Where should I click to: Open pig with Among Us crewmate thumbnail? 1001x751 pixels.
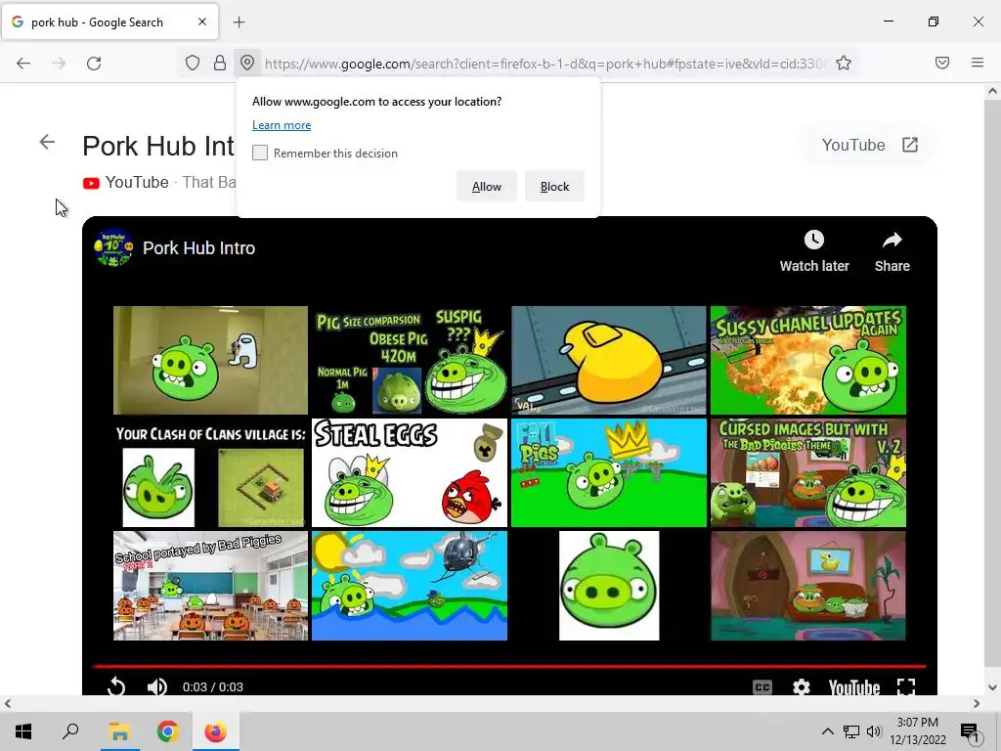coord(210,360)
